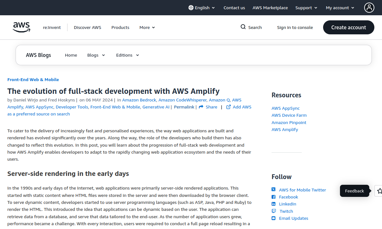Go to blog Home tab
382x229 pixels.
tap(71, 55)
